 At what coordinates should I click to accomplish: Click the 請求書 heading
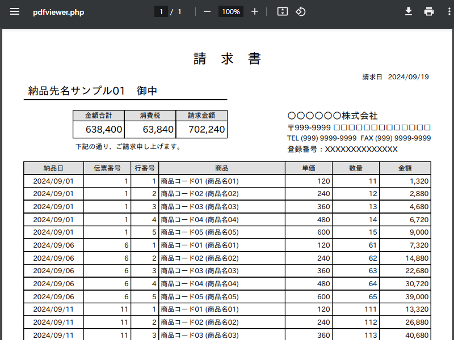[228, 59]
